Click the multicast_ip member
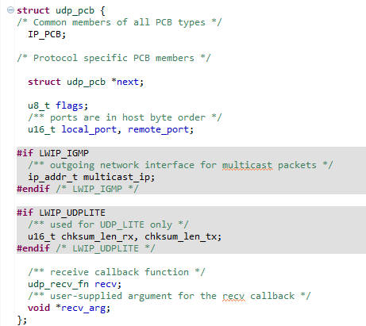366x326 pixels. tap(117, 177)
